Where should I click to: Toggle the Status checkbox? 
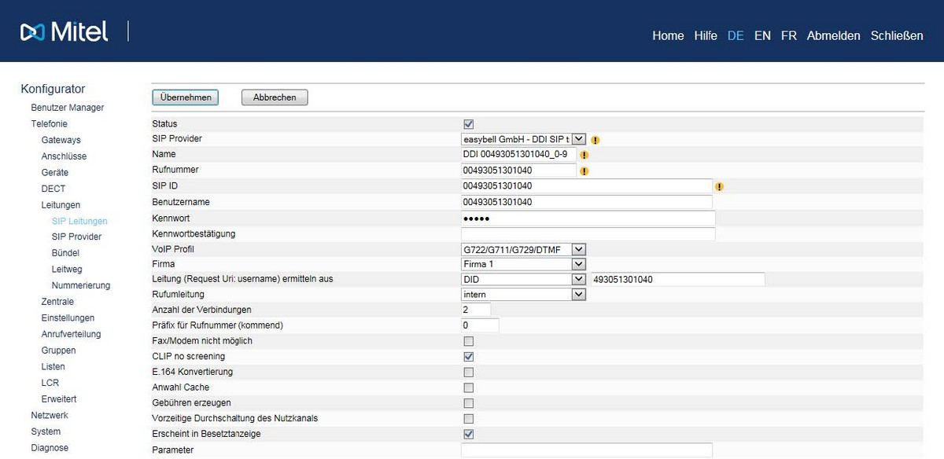coord(469,124)
